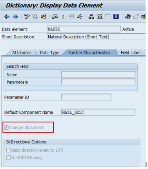Screen dimensions: 148x169
Task: Focus the Search Help Name field
Action: click(98, 75)
